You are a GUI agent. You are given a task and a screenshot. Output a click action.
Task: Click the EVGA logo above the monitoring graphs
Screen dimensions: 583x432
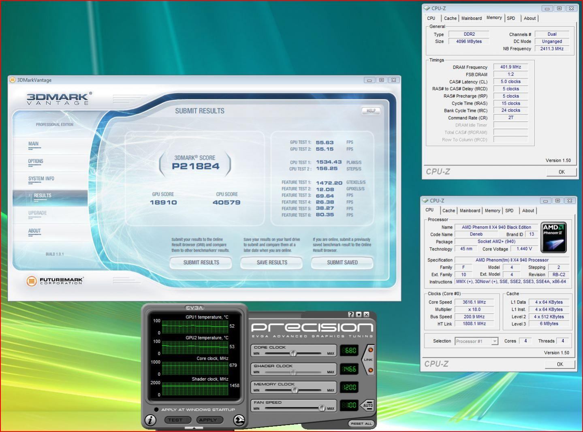[x=194, y=308]
